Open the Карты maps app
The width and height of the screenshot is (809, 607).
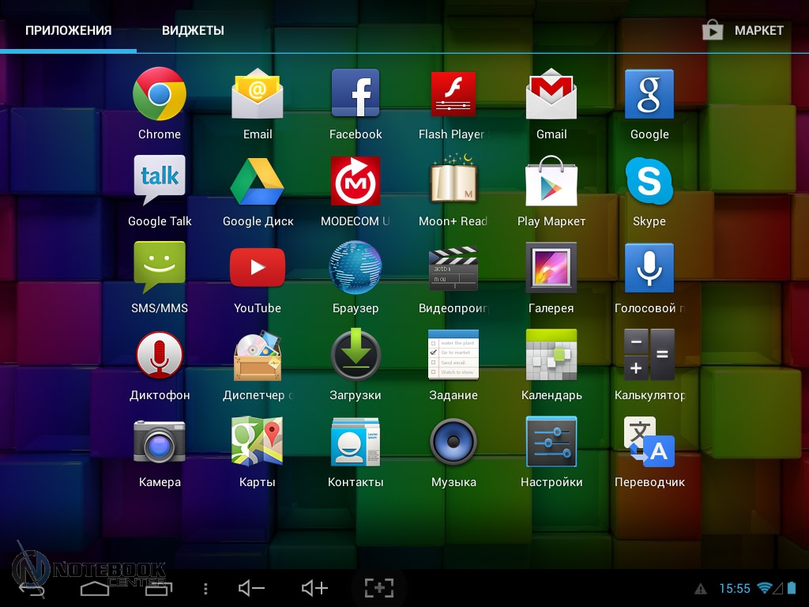point(258,443)
